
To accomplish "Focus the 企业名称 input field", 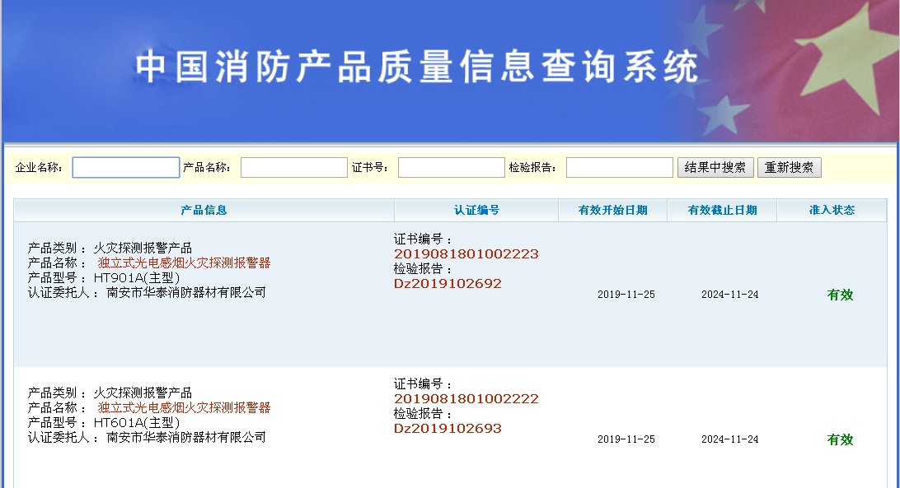I will [126, 167].
